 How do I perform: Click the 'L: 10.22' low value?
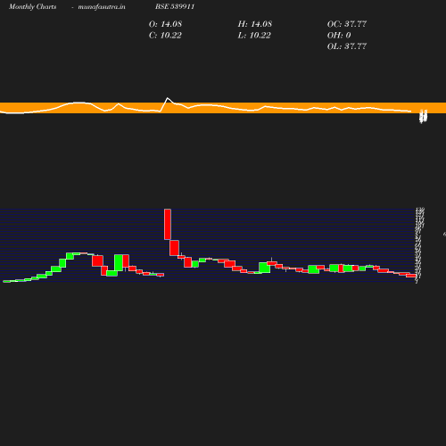254,36
